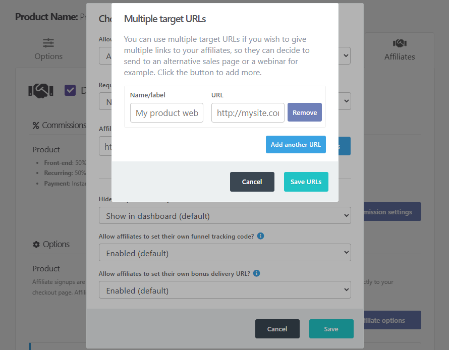Click the percent icon beside Commissions
This screenshot has width=449, height=350.
36,125
